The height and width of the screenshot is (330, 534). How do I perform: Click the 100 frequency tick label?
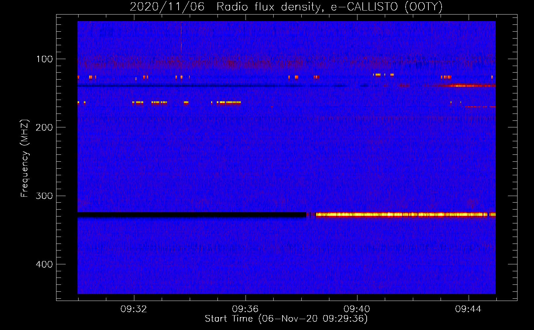coord(45,59)
